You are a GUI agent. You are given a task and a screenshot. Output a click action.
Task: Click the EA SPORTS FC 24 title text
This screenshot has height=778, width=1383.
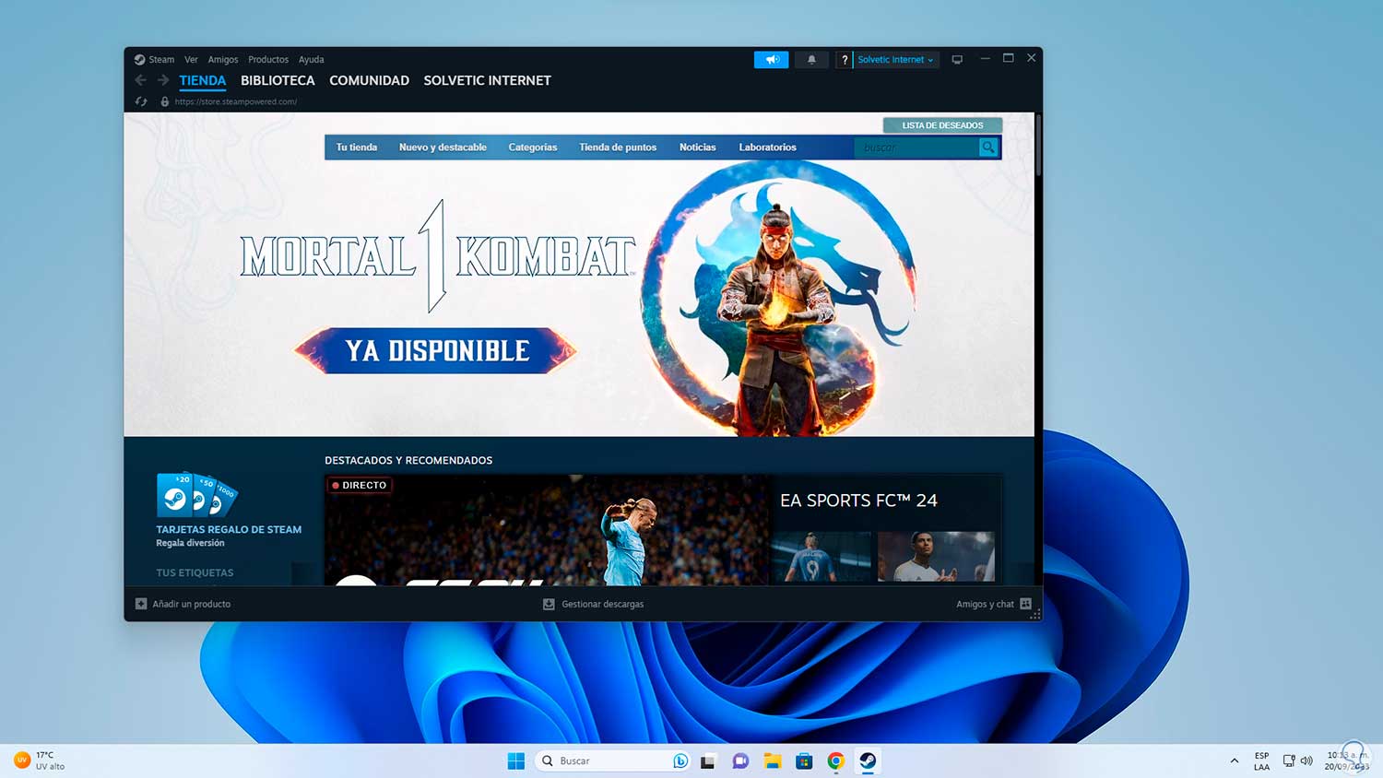coord(858,501)
